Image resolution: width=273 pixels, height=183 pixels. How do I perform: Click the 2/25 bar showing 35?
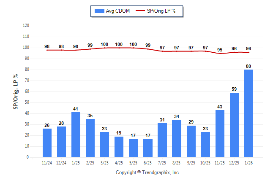90,138
